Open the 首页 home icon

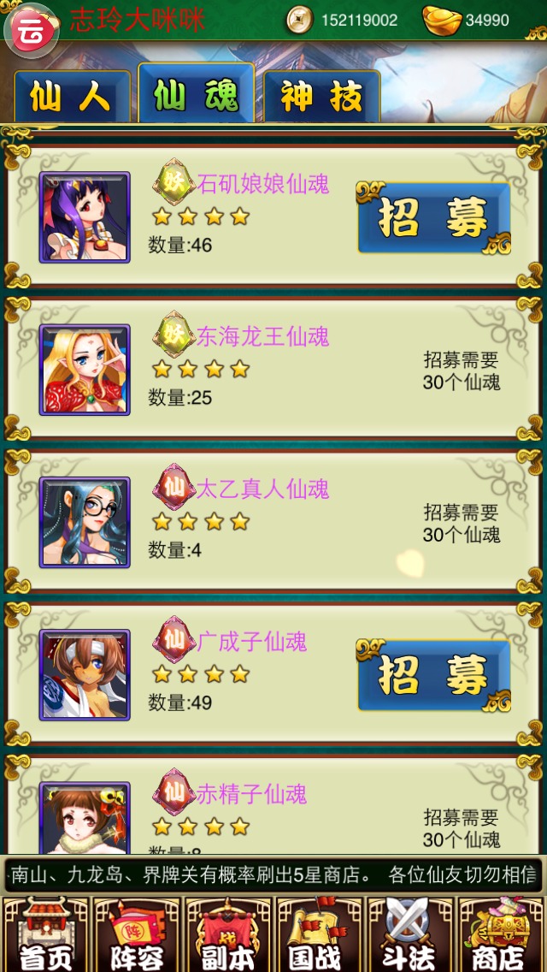point(45,934)
